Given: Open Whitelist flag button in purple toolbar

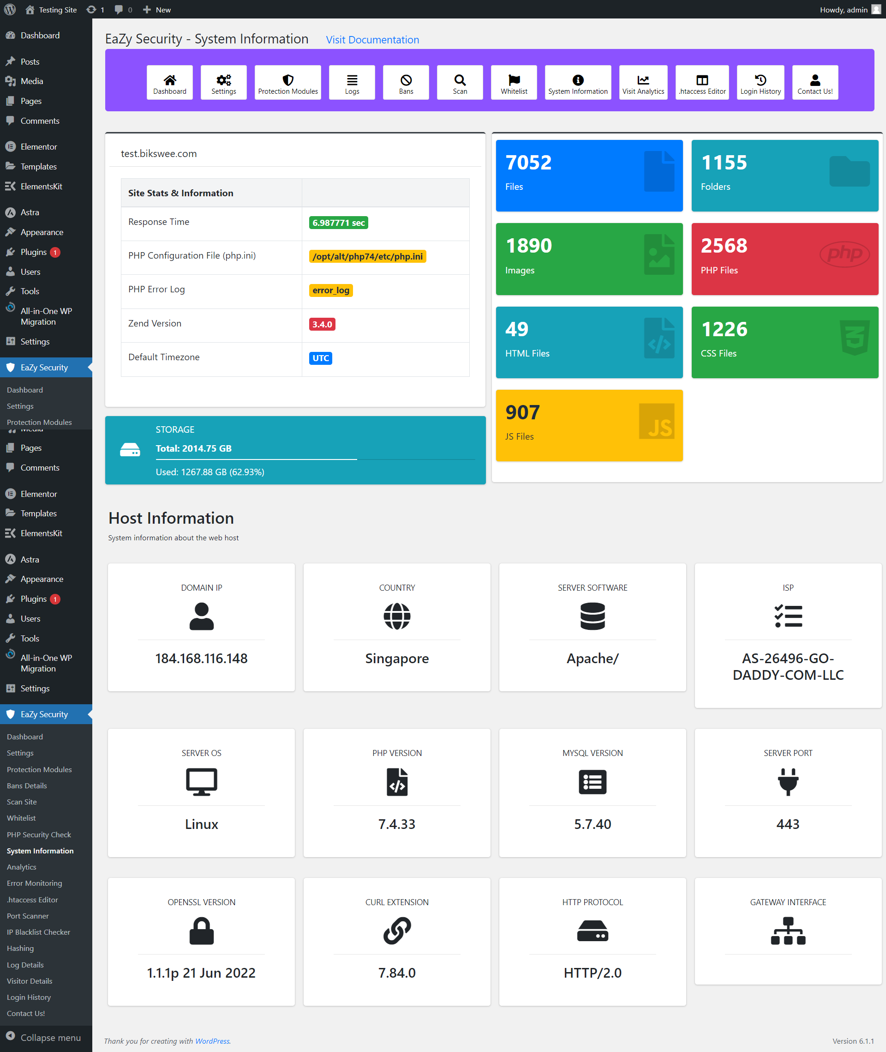Looking at the screenshot, I should pyautogui.click(x=514, y=82).
